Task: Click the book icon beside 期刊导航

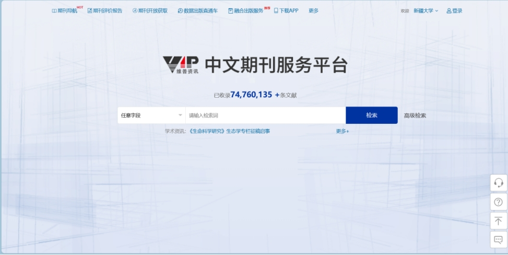Action: 54,10
